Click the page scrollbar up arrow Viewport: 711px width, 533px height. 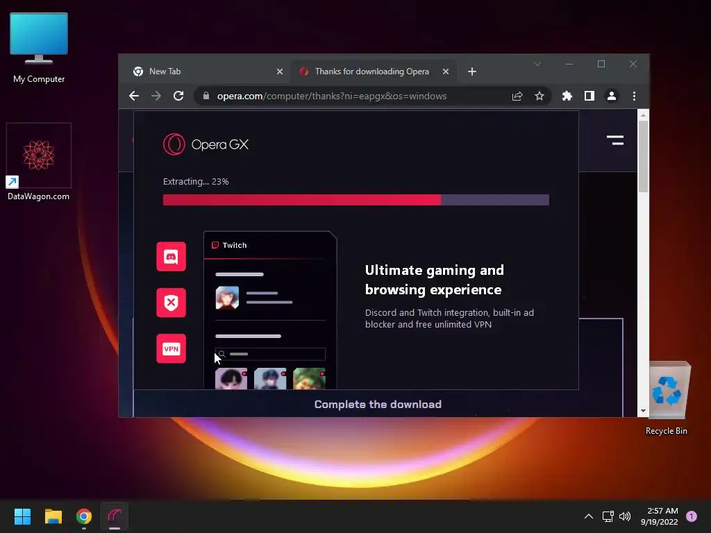642,115
